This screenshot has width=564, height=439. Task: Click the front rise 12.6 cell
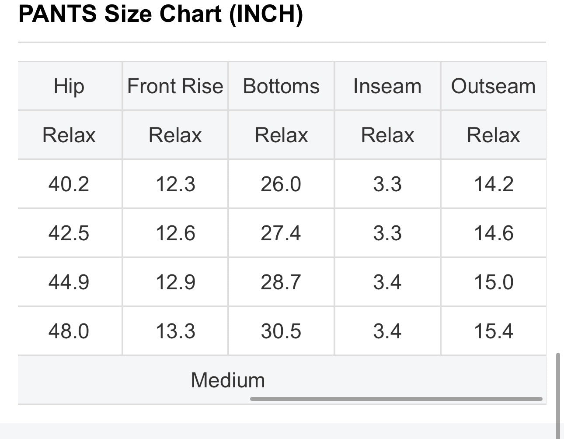175,233
